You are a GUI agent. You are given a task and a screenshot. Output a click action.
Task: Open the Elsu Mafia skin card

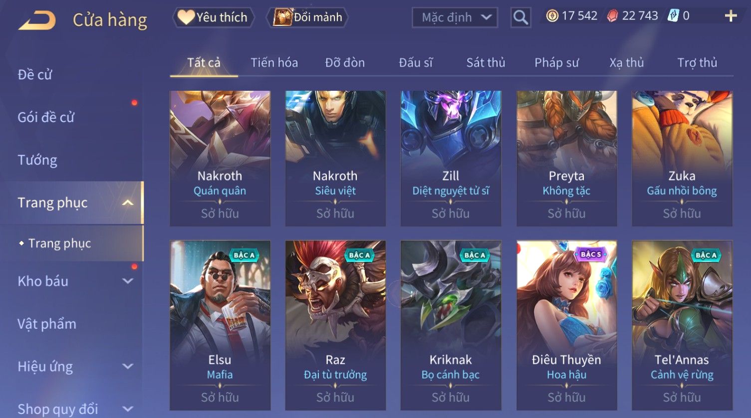pyautogui.click(x=220, y=325)
